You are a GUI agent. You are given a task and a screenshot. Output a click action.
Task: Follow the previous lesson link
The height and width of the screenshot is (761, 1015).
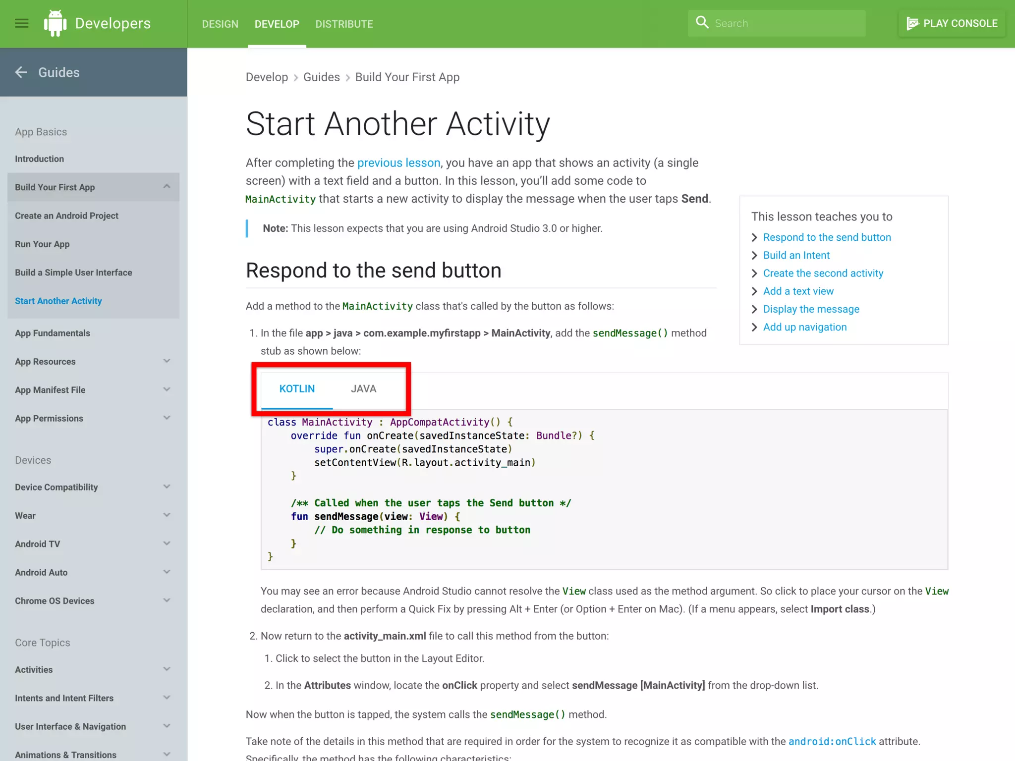click(398, 163)
